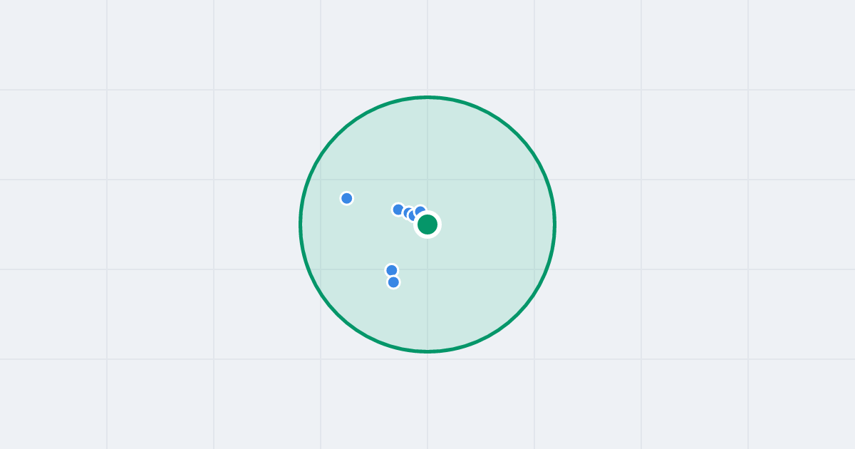
Task: Select the upper blue dot of the bottom pair
Action: [392, 270]
